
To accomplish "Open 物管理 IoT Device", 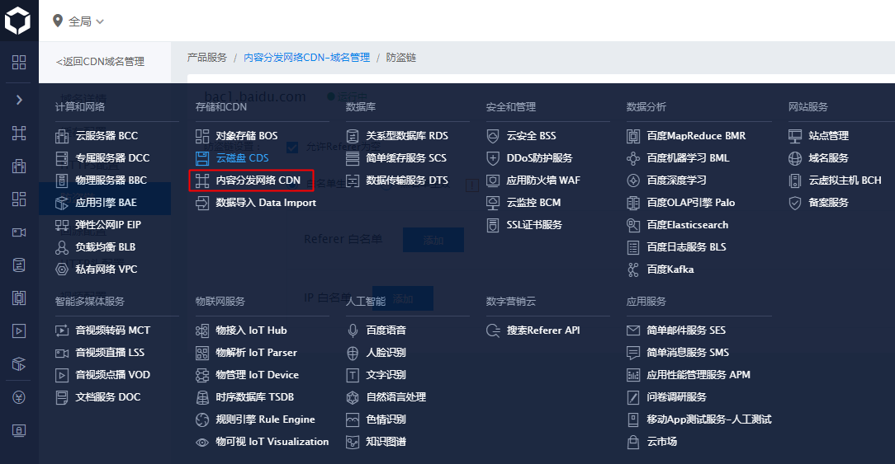I will 257,374.
